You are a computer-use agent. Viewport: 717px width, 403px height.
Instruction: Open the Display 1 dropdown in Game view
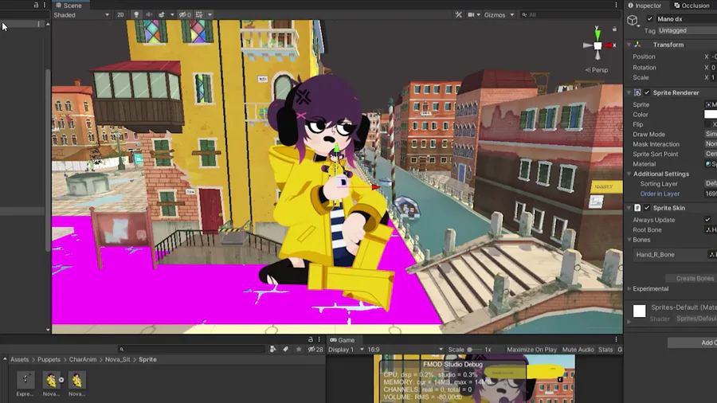pyautogui.click(x=346, y=350)
